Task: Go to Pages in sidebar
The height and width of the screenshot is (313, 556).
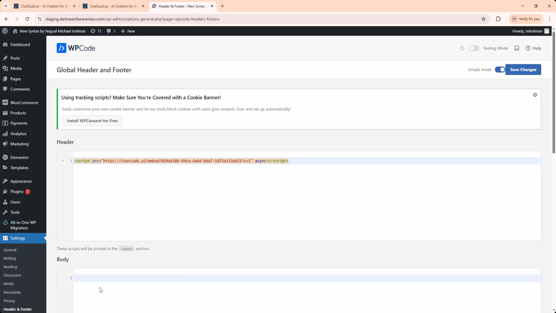Action: point(15,79)
